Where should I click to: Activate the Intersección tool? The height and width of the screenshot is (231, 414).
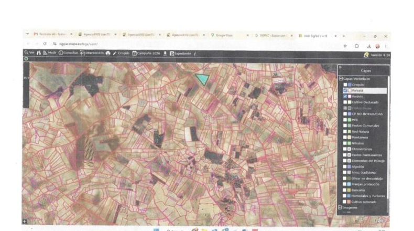tap(92, 53)
